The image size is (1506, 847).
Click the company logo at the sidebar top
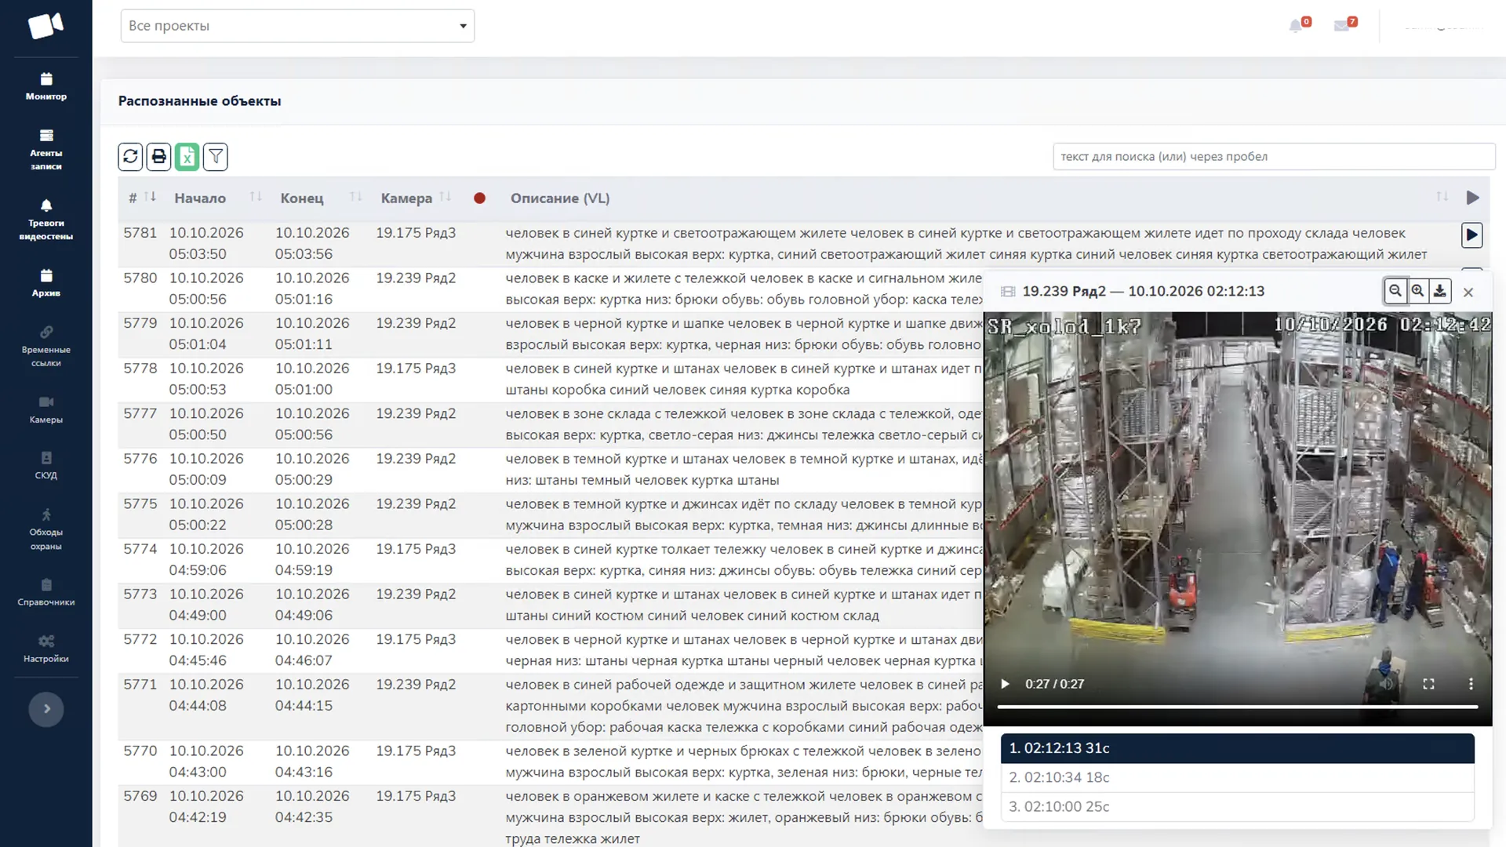tap(45, 26)
